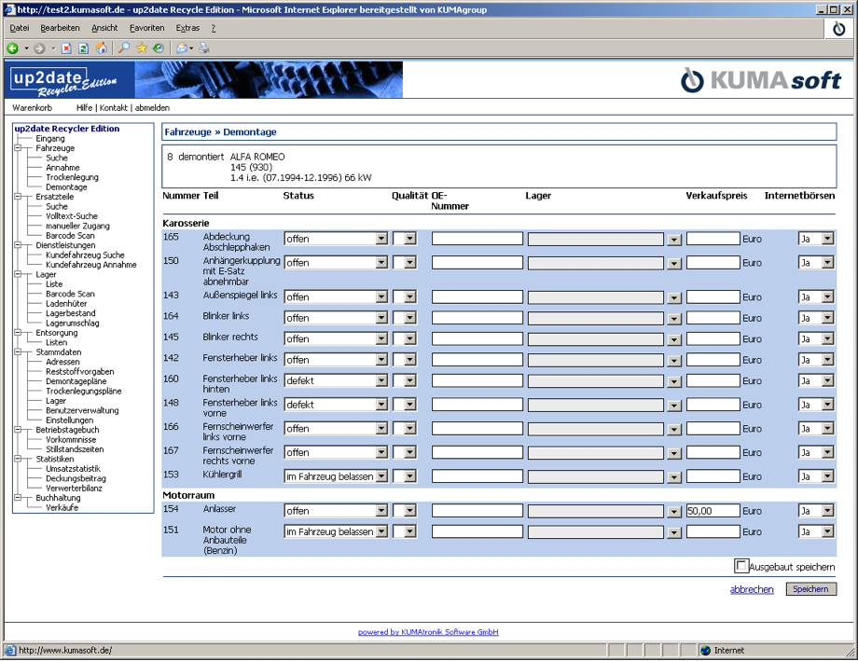Open Ladenhüter under Lager
Viewport: 858px width, 661px height.
point(66,304)
